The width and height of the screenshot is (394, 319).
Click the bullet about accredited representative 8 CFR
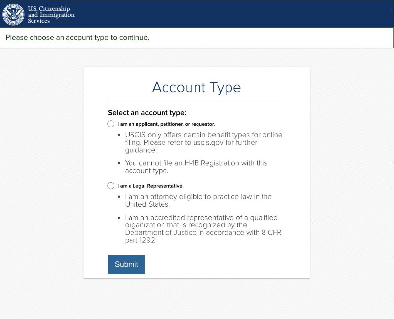tap(203, 229)
